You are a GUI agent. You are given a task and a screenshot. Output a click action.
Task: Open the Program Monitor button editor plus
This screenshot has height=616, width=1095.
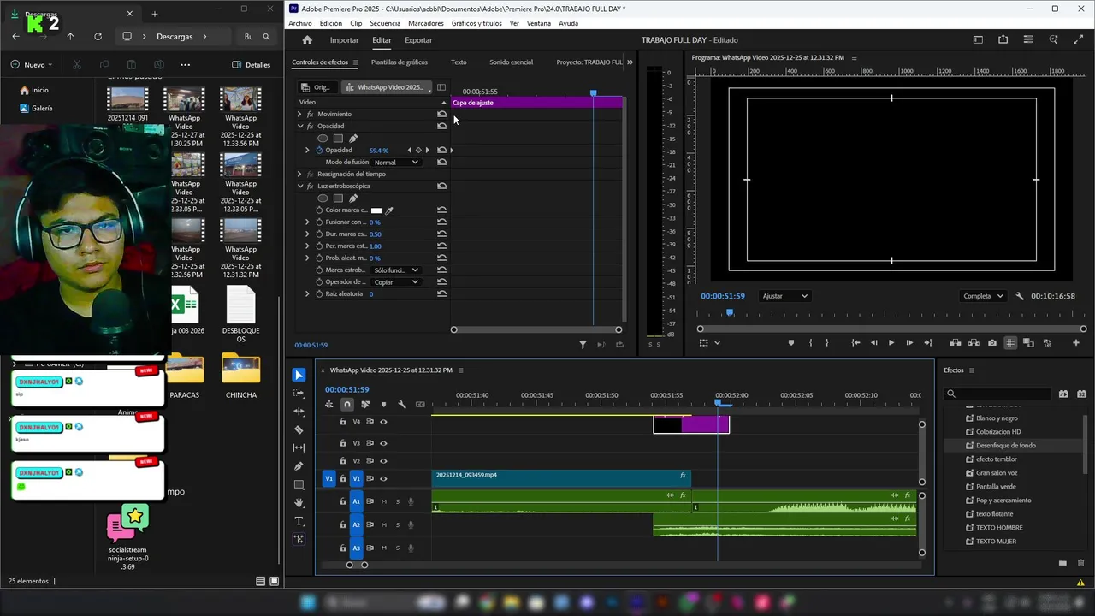[x=1076, y=343]
